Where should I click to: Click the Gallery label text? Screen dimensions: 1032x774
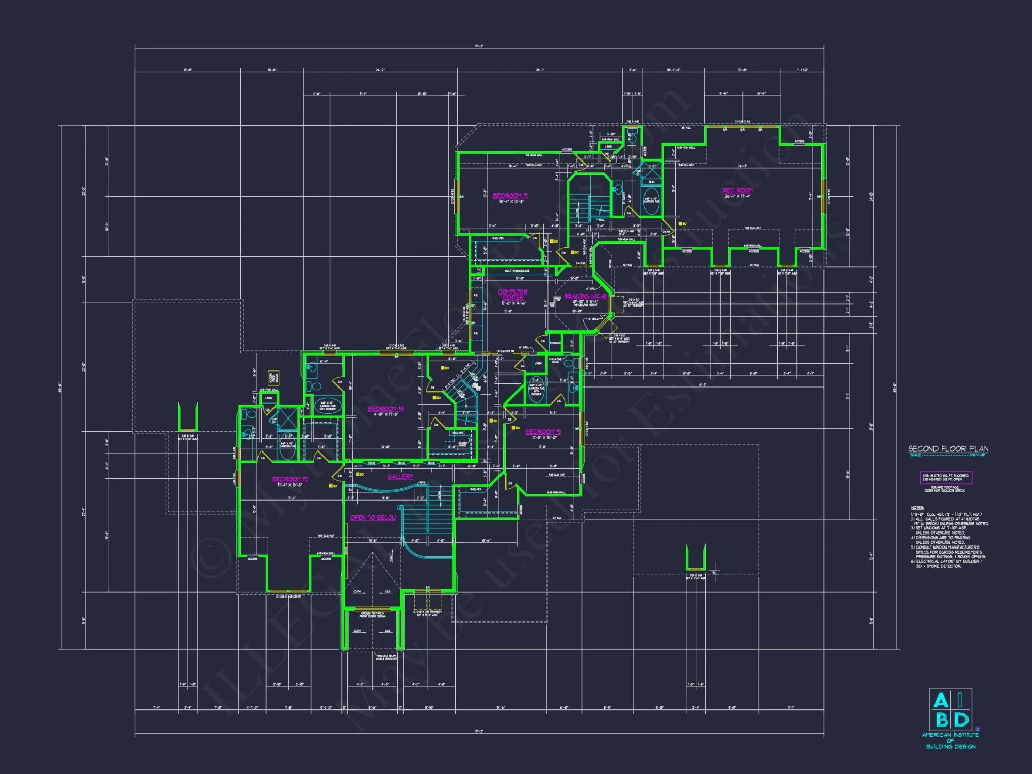pos(400,477)
